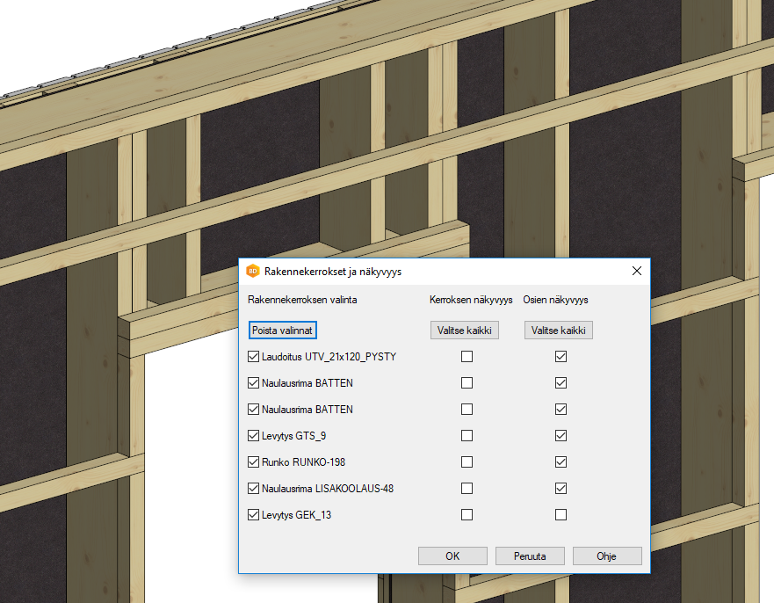Viewport: 774px width, 603px height.
Task: Enable layer visibility for Runko RUNKO-198
Action: tap(467, 461)
